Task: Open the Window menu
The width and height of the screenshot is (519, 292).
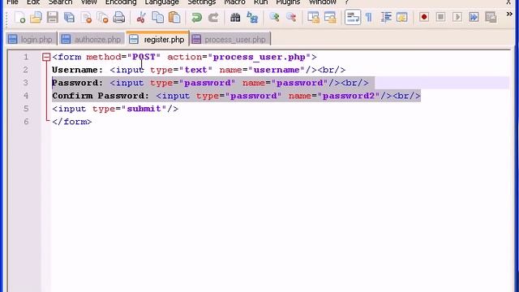Action: [x=323, y=2]
